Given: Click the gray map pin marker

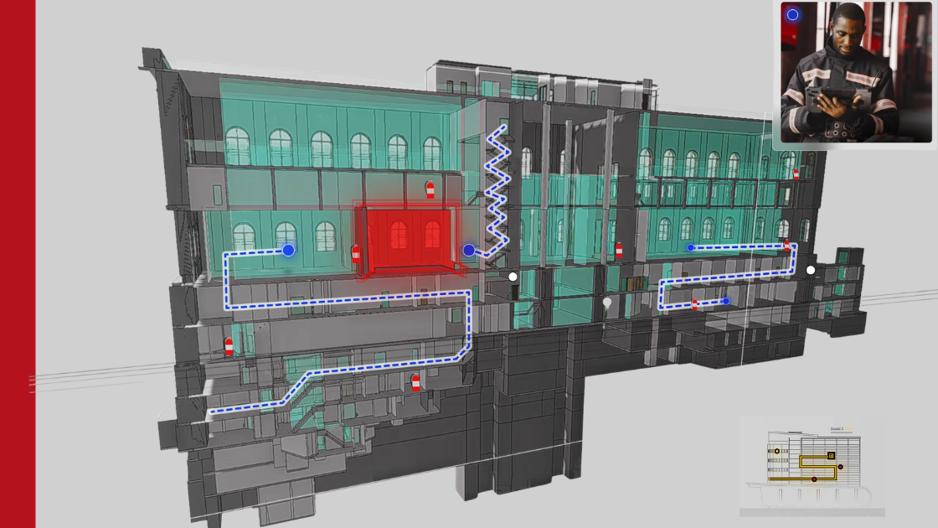Looking at the screenshot, I should tap(607, 303).
